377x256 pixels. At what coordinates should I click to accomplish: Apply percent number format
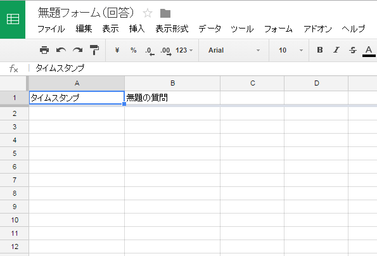(x=134, y=50)
